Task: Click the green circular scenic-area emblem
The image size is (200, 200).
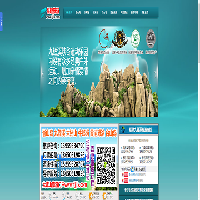Action: (136, 39)
